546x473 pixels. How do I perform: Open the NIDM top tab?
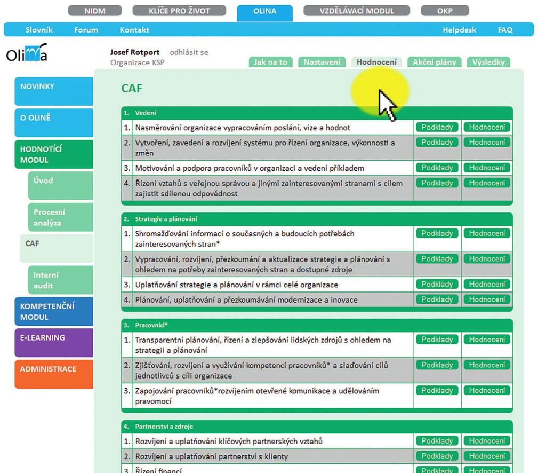(95, 11)
